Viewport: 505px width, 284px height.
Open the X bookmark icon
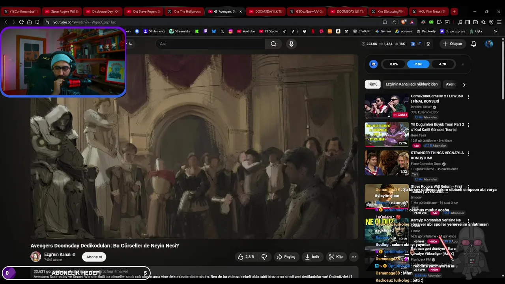(222, 31)
